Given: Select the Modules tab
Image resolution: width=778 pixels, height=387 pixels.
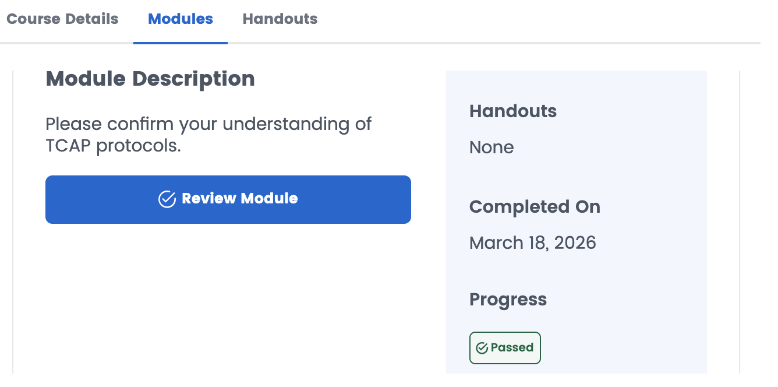Looking at the screenshot, I should tap(181, 19).
